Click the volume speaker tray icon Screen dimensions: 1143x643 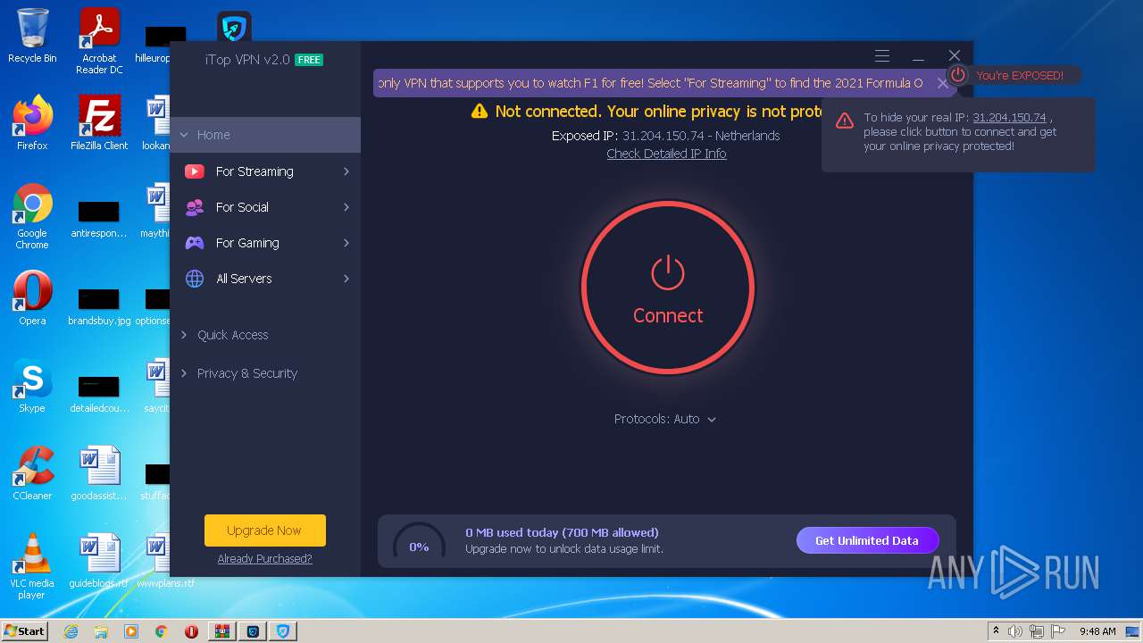(1015, 631)
